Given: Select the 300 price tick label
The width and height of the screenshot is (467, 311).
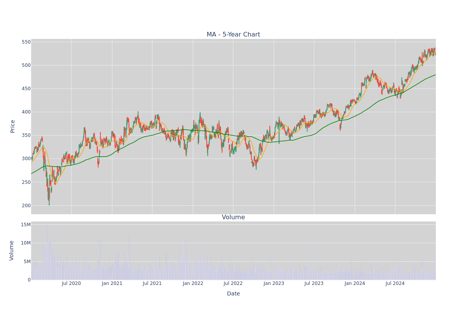Looking at the screenshot, I should [26, 159].
